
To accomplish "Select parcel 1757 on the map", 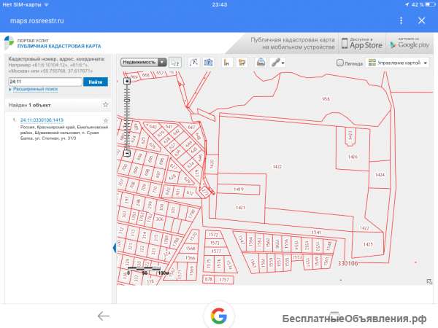I will click(224, 279).
